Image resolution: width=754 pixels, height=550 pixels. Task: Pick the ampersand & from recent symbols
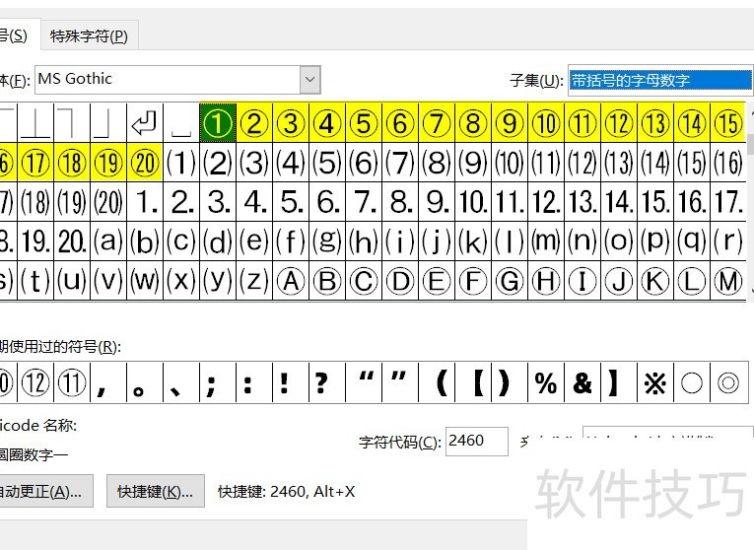(x=583, y=383)
